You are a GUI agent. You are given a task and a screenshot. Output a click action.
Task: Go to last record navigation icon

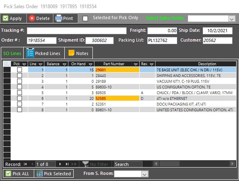point(67,164)
